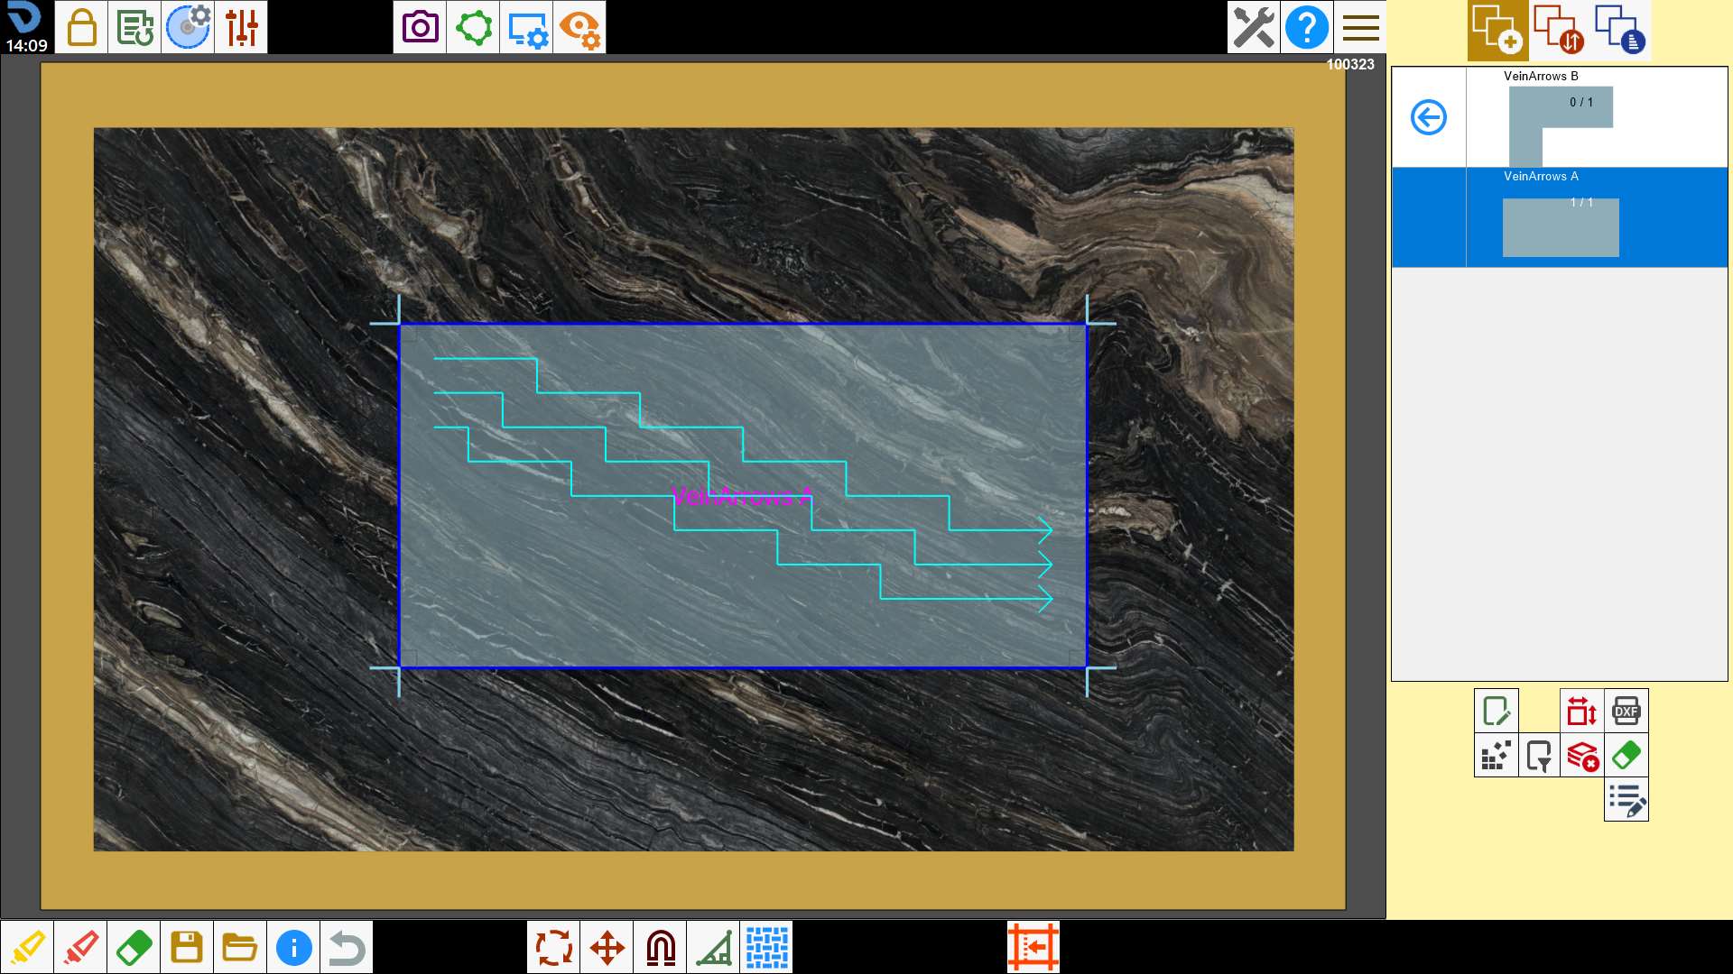Click the edit part icon
The height and width of the screenshot is (974, 1733).
pos(1497,711)
